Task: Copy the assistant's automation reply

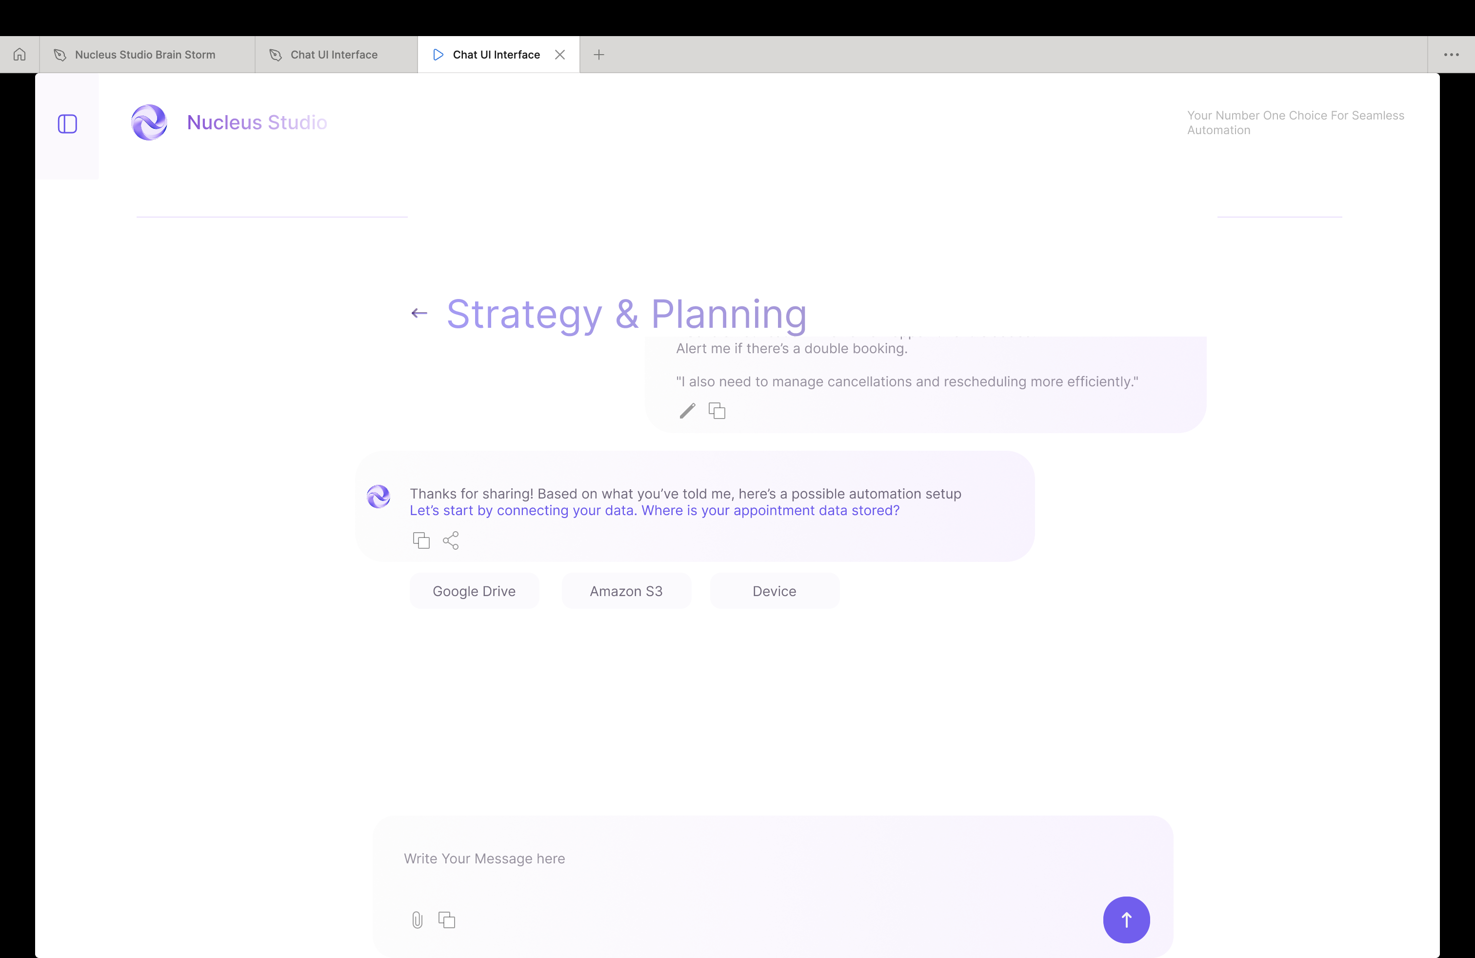Action: click(421, 540)
